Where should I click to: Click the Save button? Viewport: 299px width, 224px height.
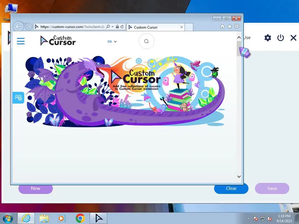pos(272,188)
